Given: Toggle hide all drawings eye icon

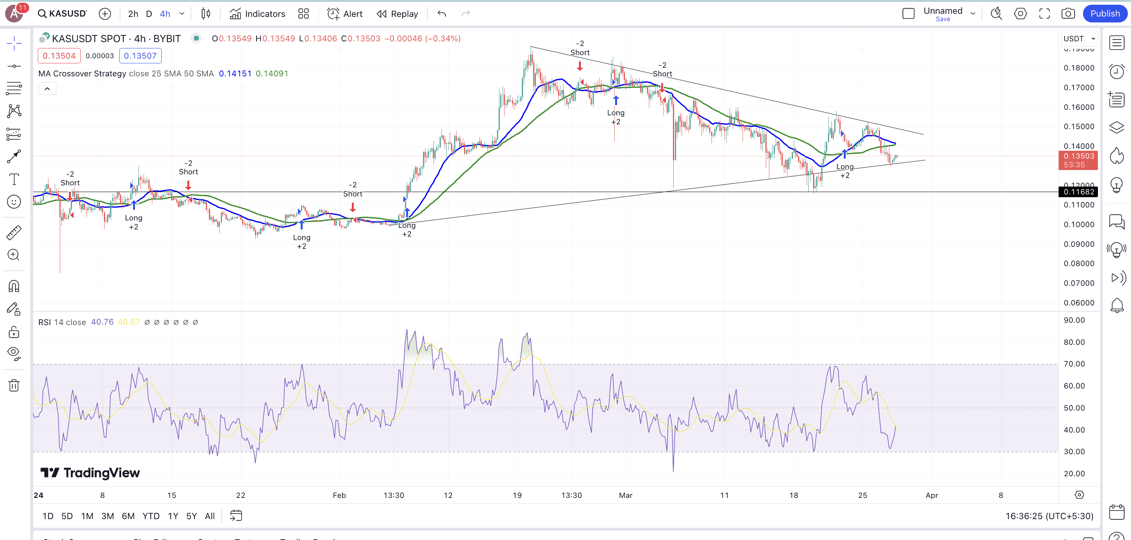Looking at the screenshot, I should pos(14,353).
